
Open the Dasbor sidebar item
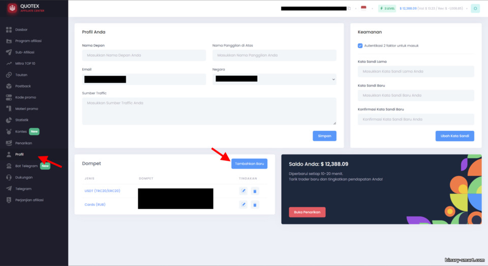[x=21, y=30]
